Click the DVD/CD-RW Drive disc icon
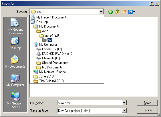The image size is (161, 117). (39, 54)
